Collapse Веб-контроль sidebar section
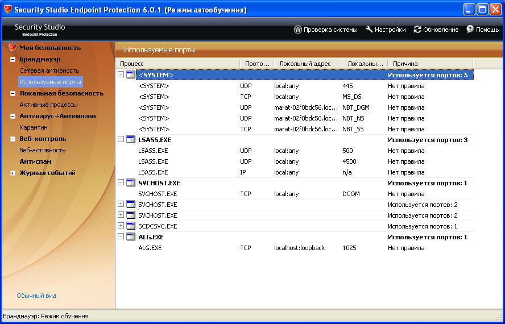This screenshot has width=505, height=324. point(13,139)
